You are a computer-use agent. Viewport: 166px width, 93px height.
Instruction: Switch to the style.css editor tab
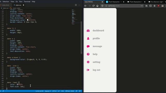(x=18, y=5)
